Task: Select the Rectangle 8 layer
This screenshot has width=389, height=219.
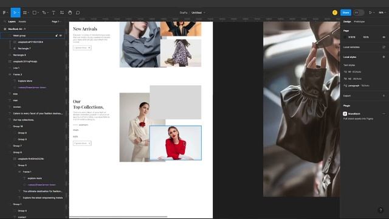Action: coord(19,55)
